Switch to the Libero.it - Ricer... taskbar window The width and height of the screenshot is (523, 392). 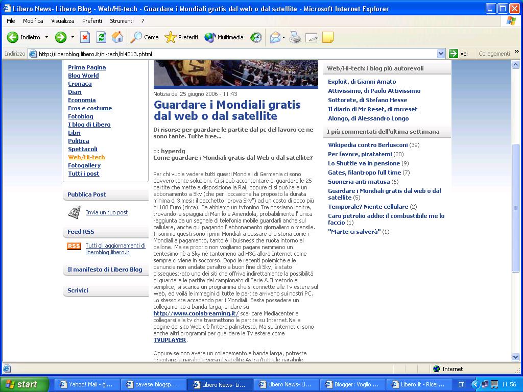pyautogui.click(x=419, y=384)
